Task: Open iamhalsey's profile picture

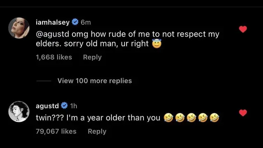Action: coord(19,28)
